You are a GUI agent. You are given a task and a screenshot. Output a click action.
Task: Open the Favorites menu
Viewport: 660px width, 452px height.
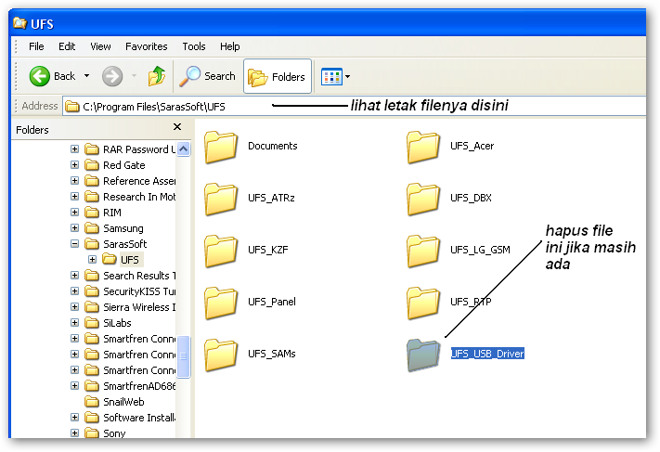pyautogui.click(x=146, y=46)
